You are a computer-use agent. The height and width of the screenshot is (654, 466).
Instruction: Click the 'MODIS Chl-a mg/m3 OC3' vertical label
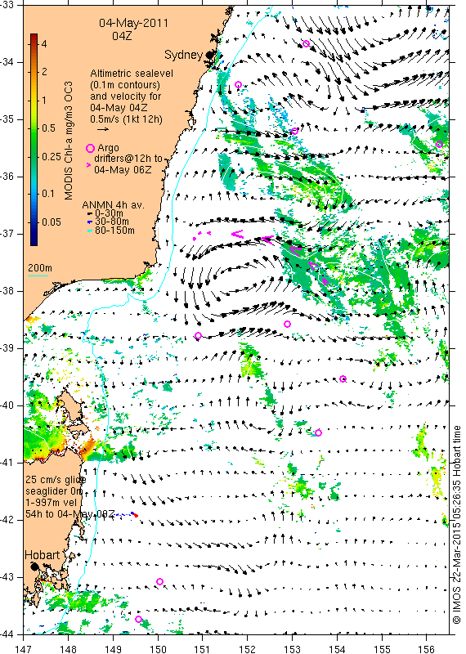69,141
